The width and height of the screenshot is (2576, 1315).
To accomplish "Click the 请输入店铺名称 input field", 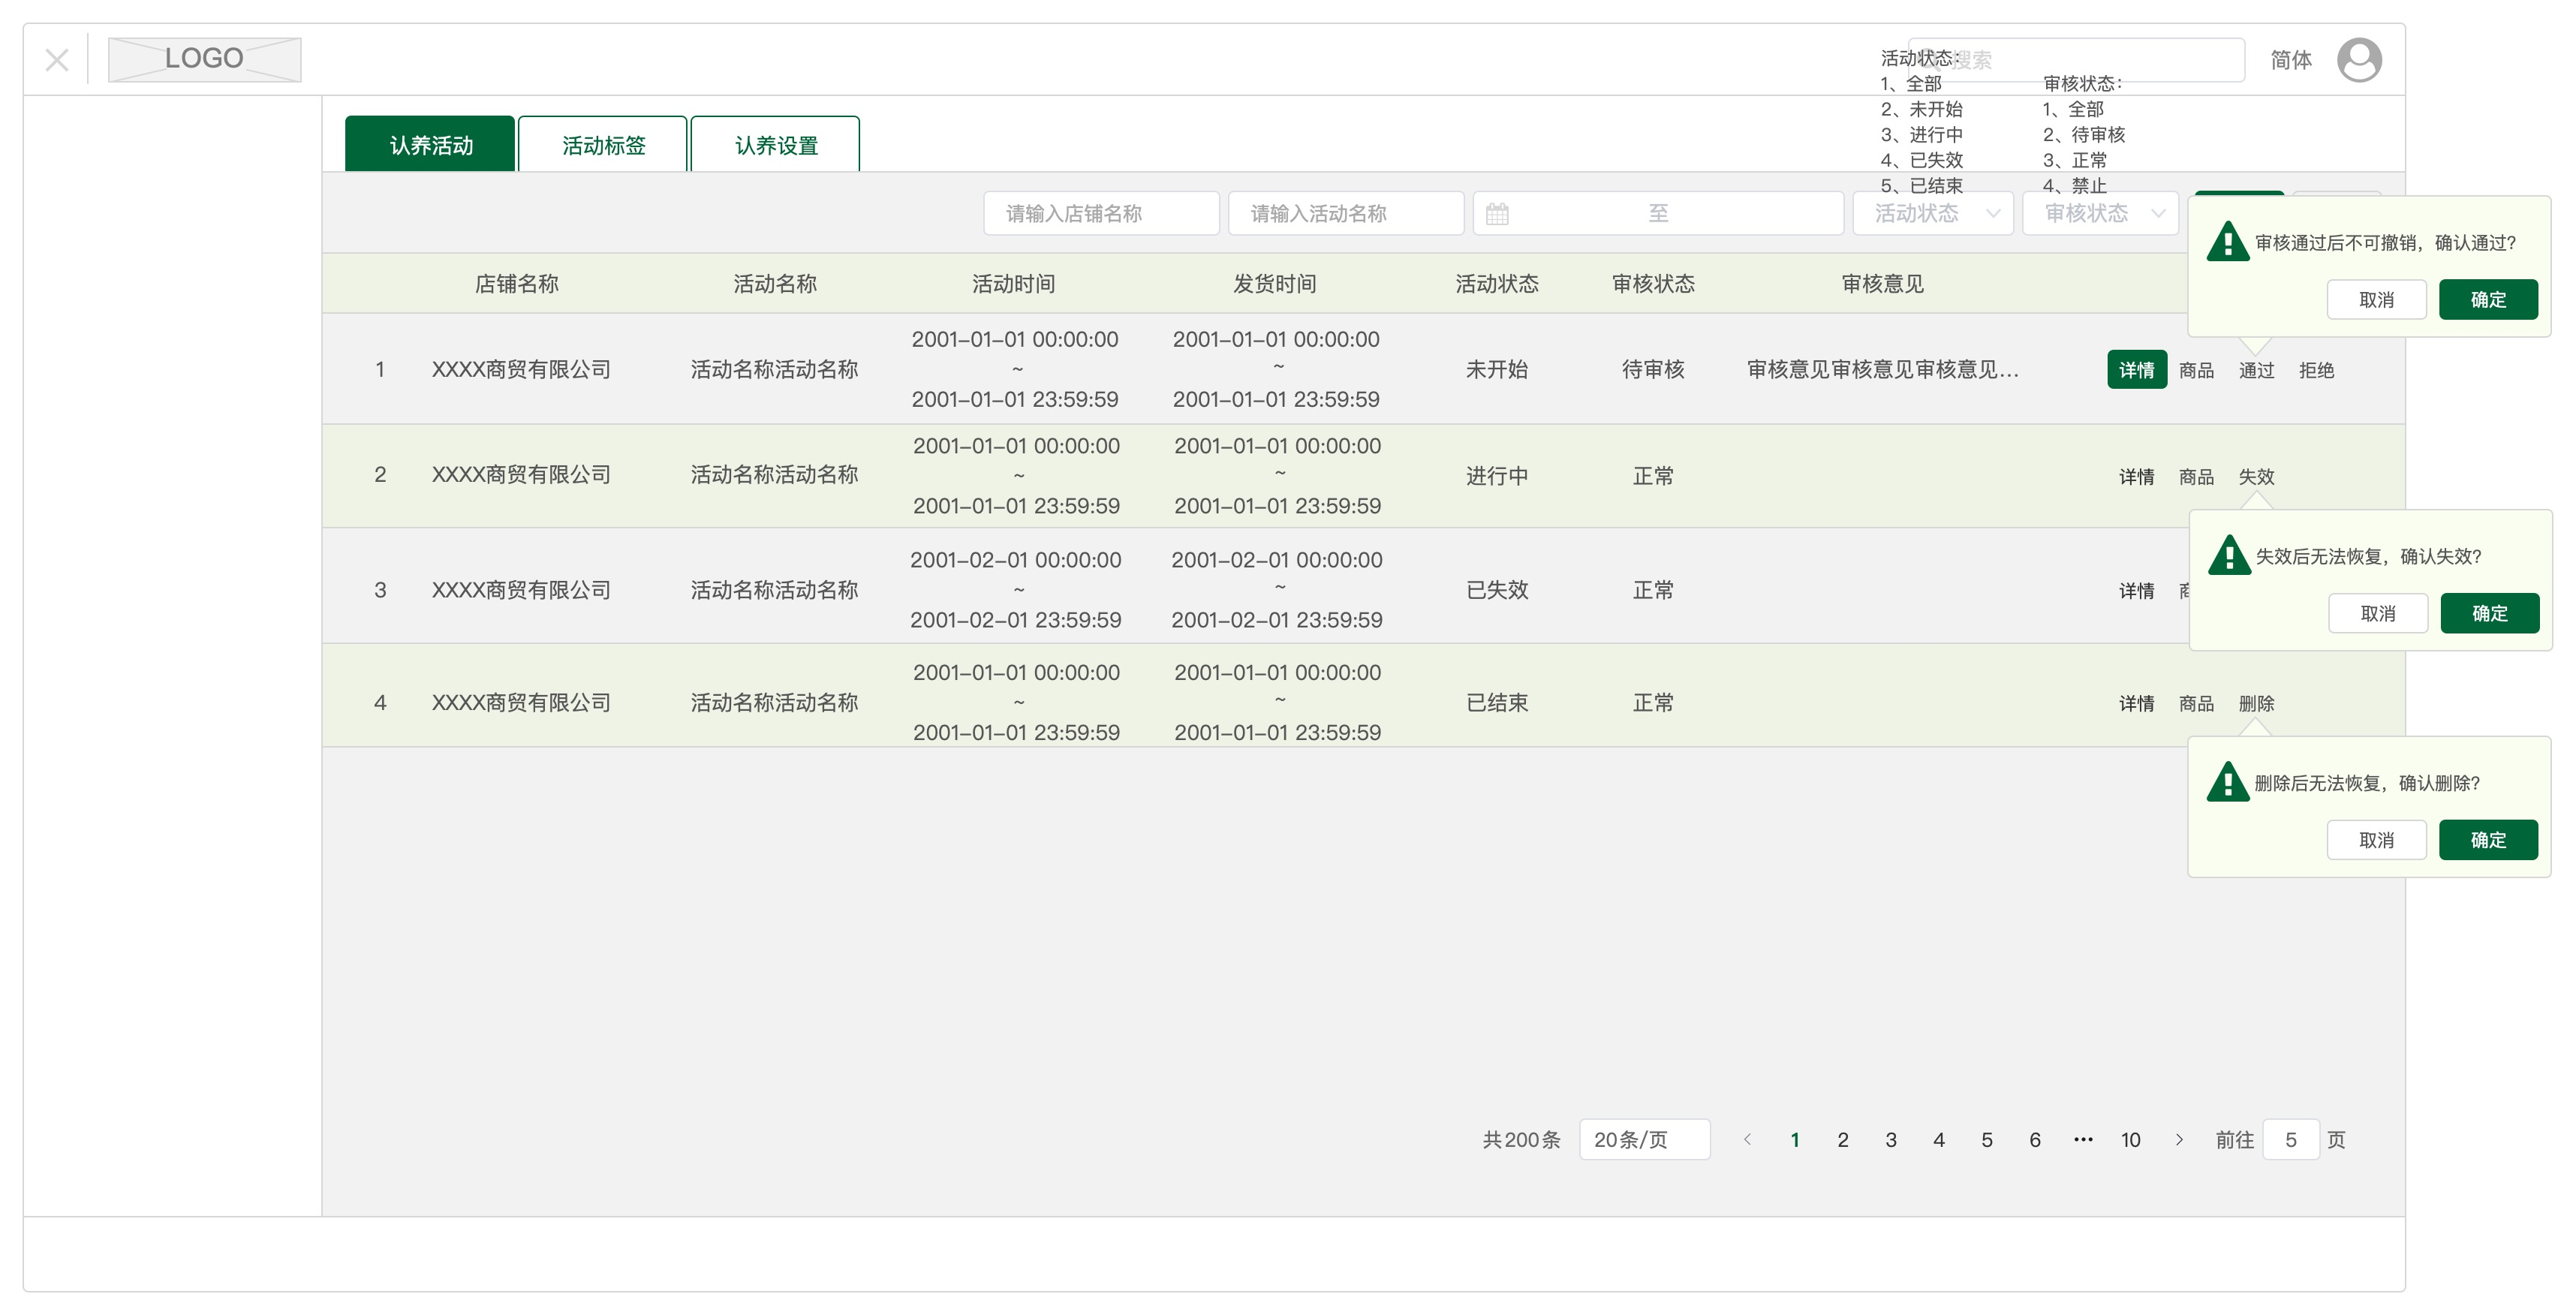I will (1101, 213).
